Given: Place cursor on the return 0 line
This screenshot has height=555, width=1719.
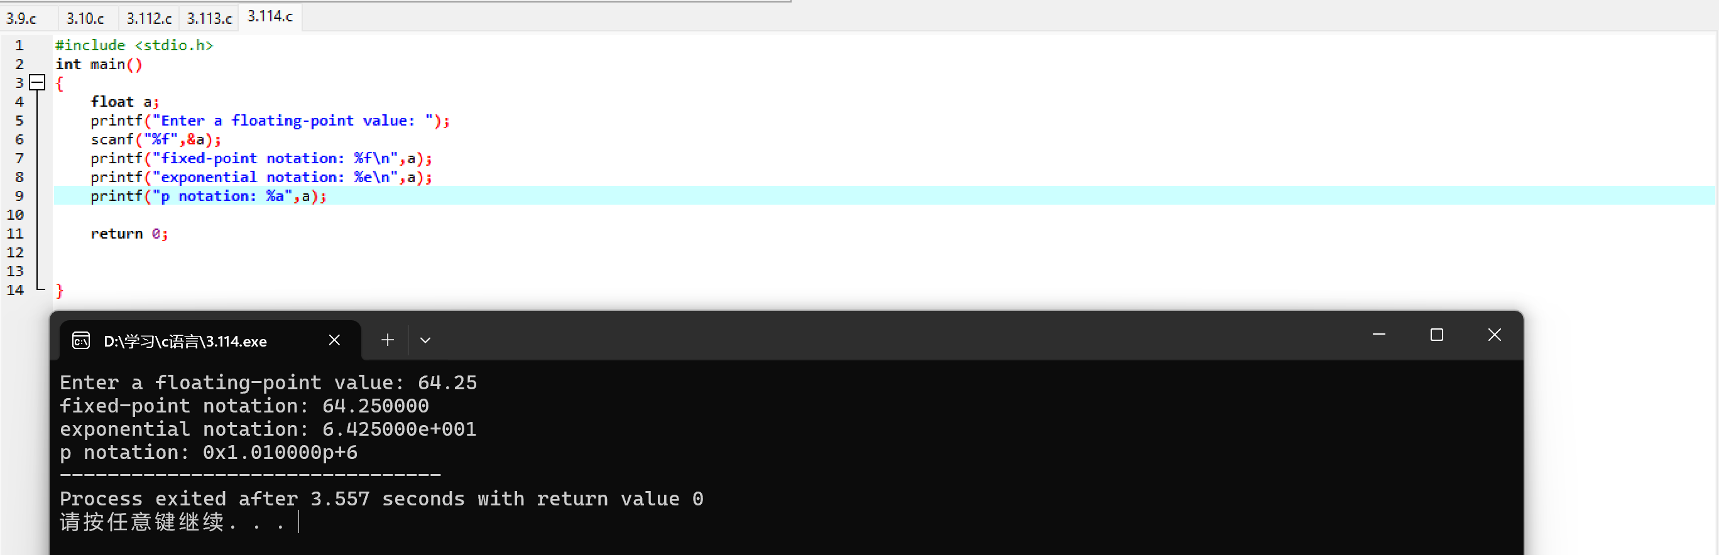Looking at the screenshot, I should pos(129,234).
